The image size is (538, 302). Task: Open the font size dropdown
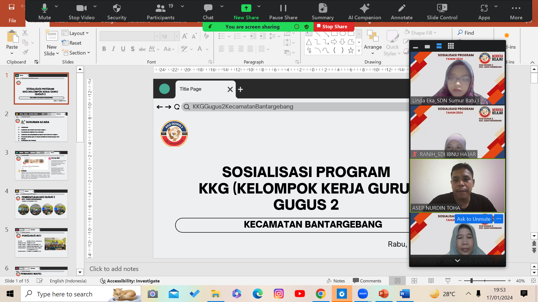(177, 36)
